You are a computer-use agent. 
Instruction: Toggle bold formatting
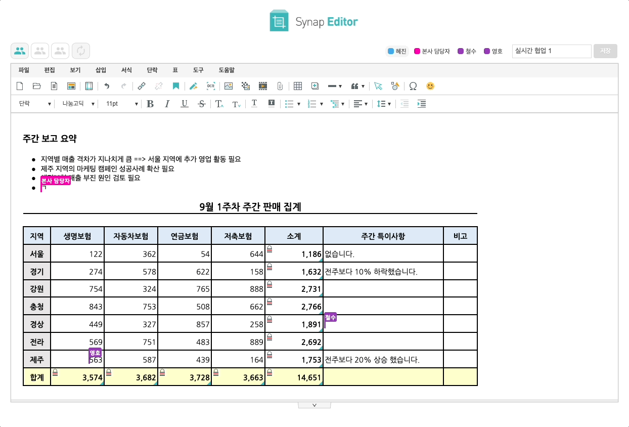point(150,104)
